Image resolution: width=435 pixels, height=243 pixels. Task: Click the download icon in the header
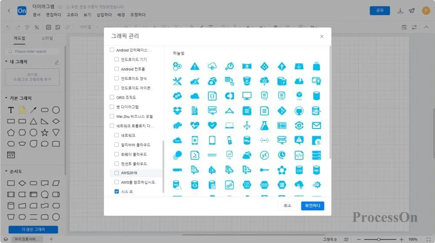coord(400,11)
